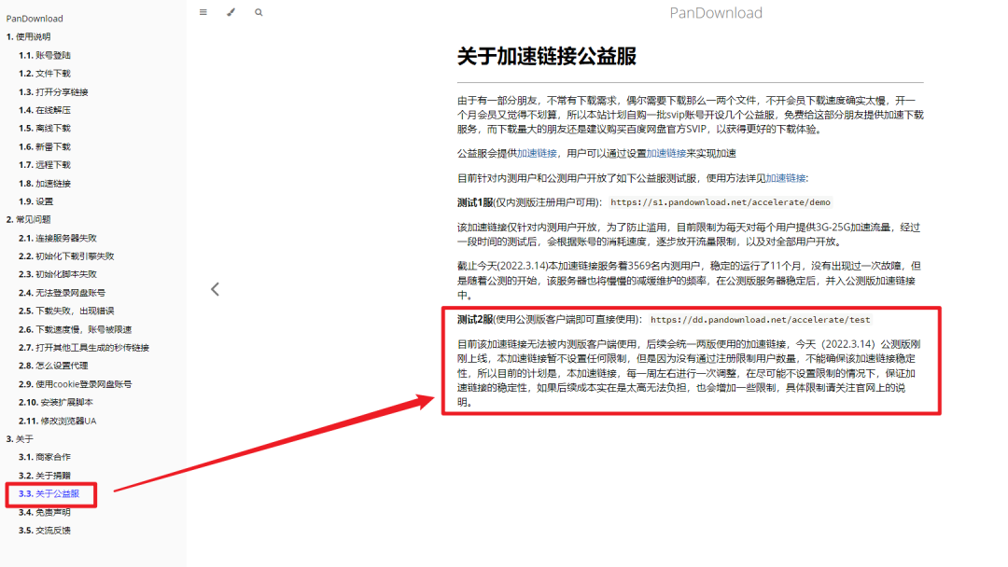The image size is (1008, 567).
Task: Open section 1.1. 账号登陆
Action: (45, 55)
